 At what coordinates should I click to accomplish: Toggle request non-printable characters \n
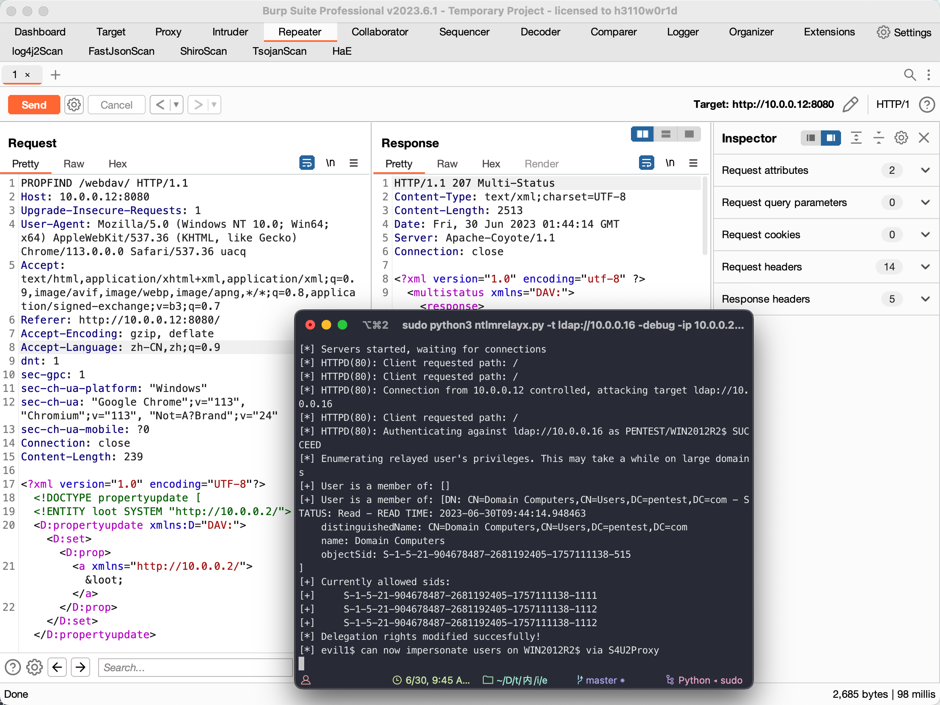coord(330,163)
